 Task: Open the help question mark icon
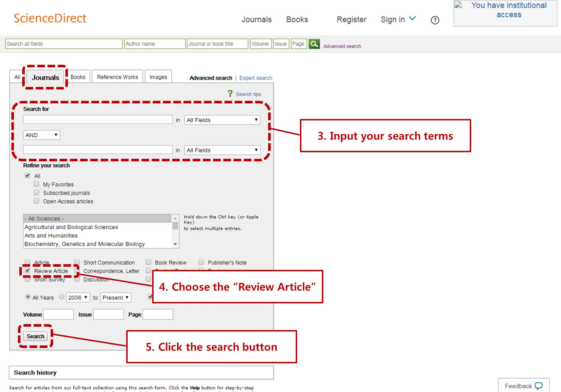(x=435, y=20)
